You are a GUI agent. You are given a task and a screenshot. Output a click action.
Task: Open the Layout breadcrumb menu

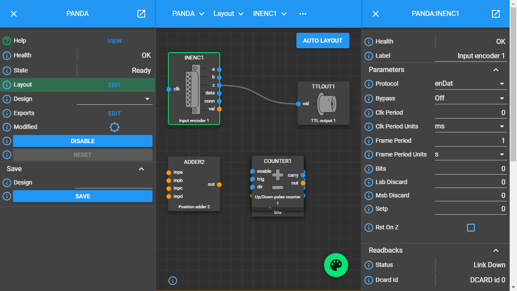[x=228, y=14]
